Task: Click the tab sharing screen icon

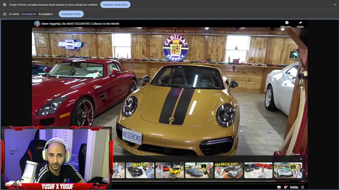Action: pos(5,14)
